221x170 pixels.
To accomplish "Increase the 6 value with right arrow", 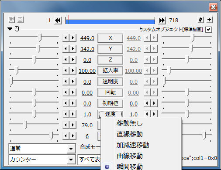I will coord(73,136).
